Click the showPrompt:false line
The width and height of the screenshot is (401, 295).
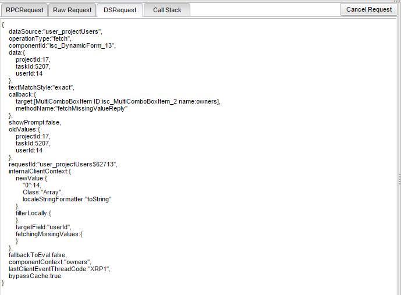pos(34,122)
